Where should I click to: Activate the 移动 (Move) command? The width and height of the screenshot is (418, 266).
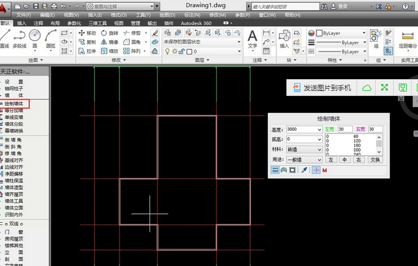coord(87,33)
